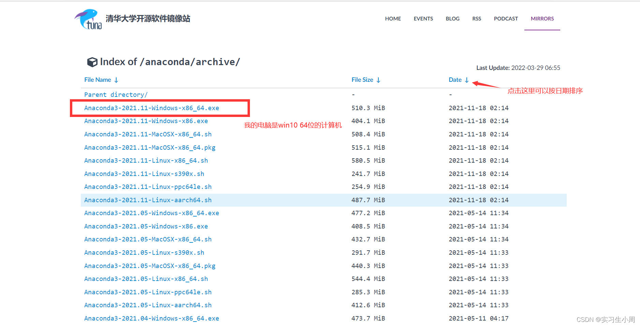Click the 440.3 MiB file size cell

coord(368,266)
